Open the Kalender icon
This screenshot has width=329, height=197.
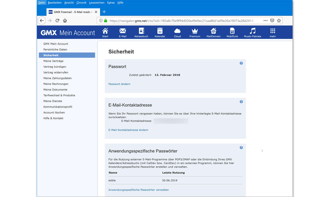160,31
